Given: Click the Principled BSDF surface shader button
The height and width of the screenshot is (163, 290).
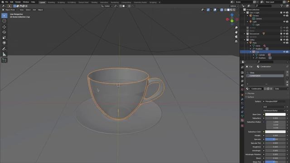Looking at the screenshot, I should pyautogui.click(x=275, y=101).
